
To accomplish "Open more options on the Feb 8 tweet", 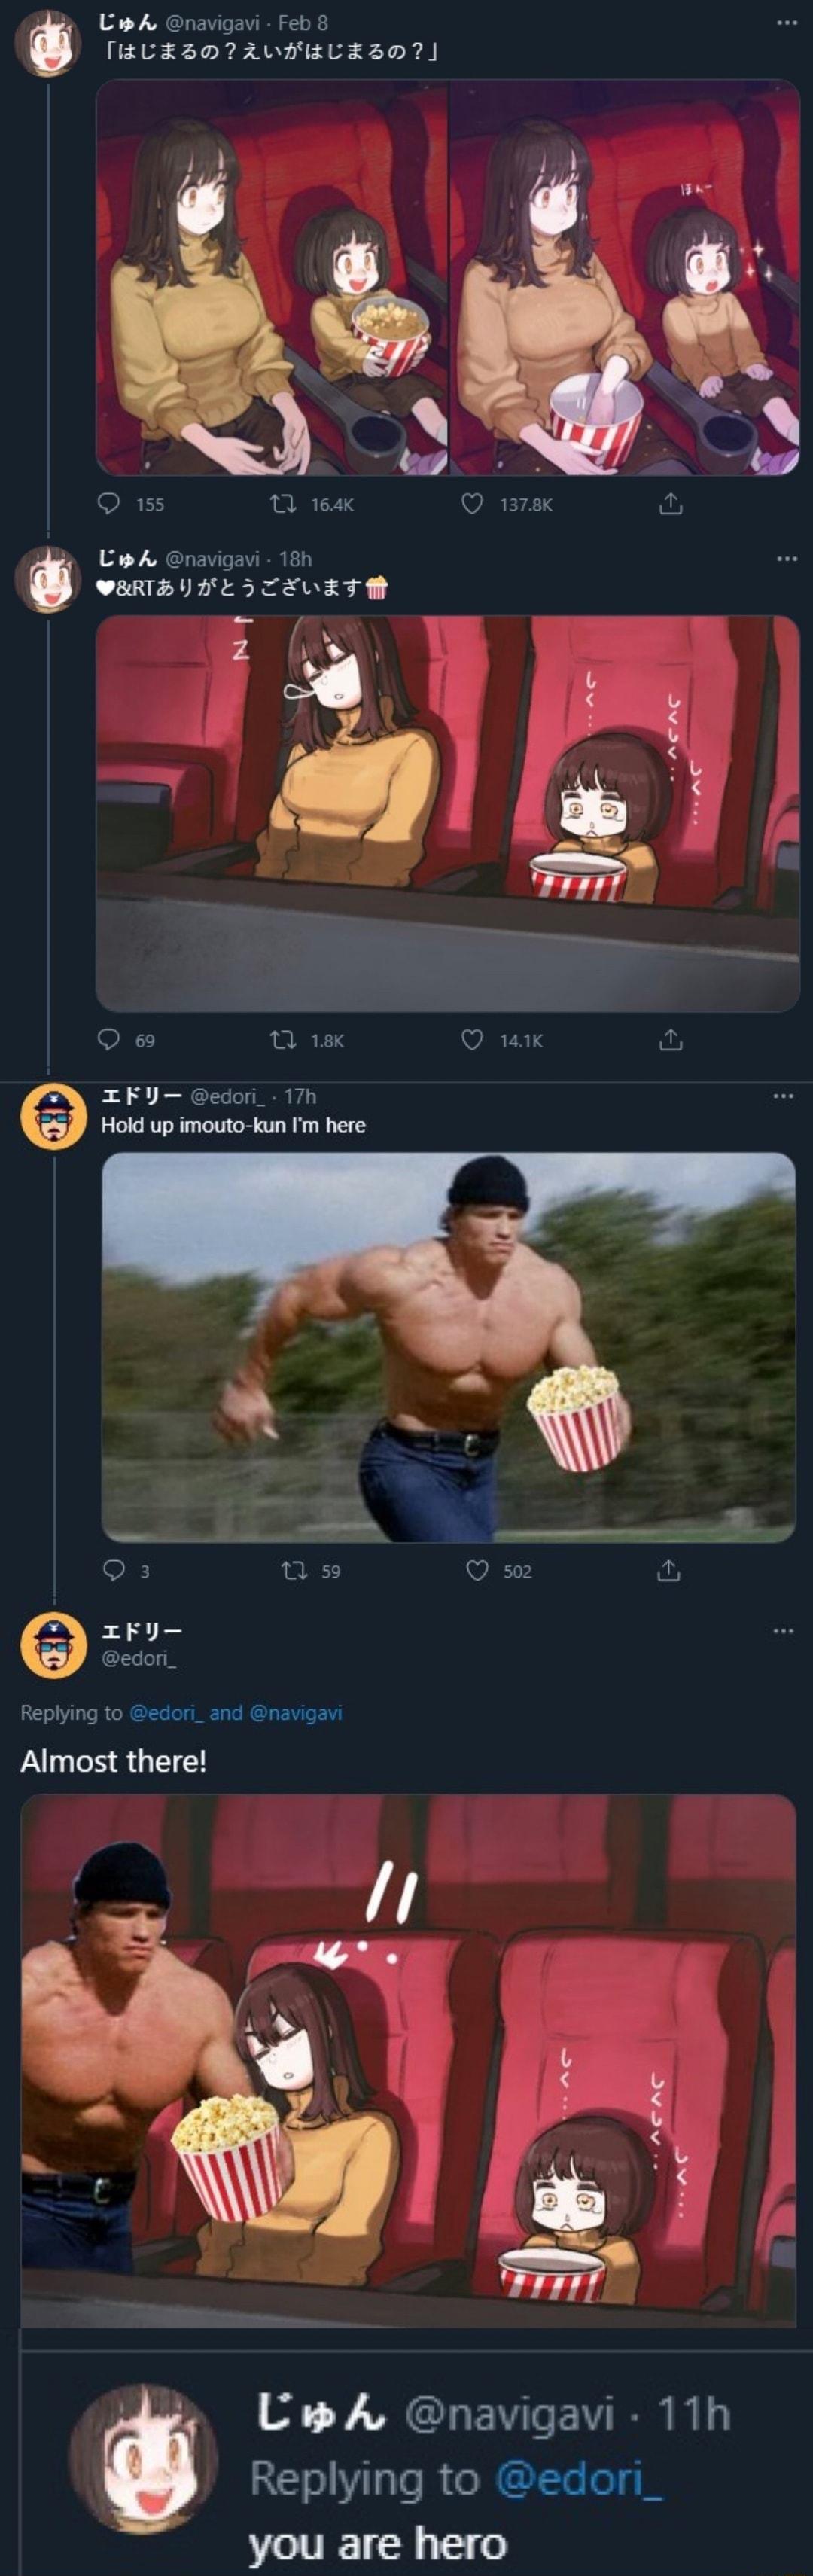I will (786, 22).
